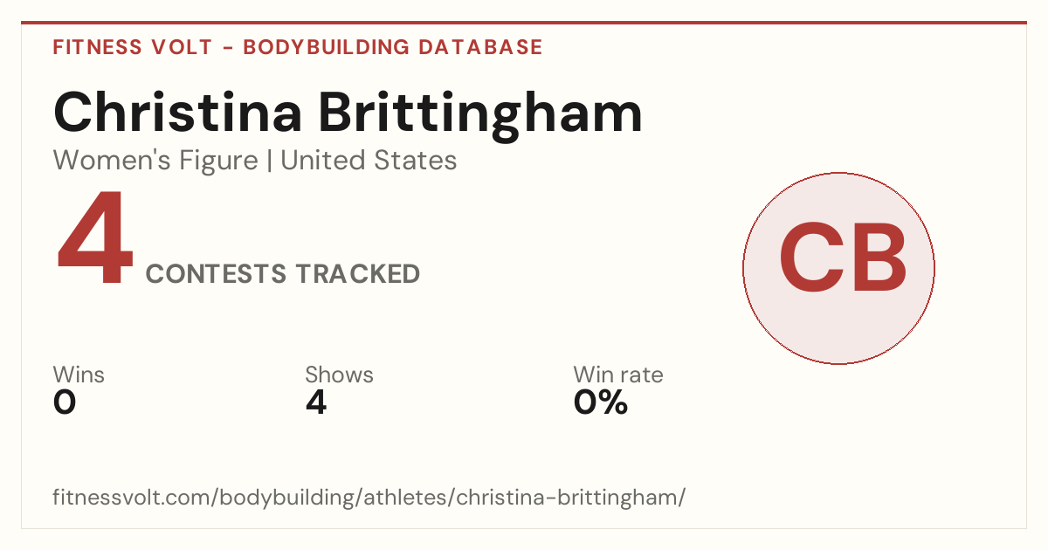1048x550 pixels.
Task: Click the Win rate label
Action: [618, 375]
